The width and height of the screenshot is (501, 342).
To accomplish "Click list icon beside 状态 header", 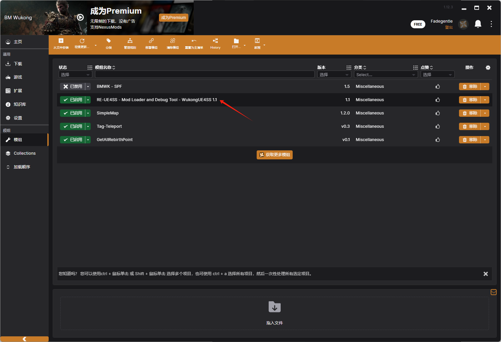I will tap(90, 68).
